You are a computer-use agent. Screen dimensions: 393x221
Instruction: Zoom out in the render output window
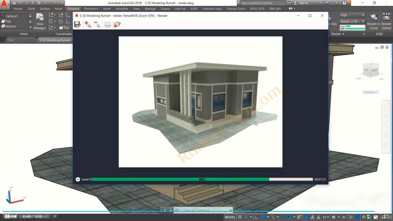[x=97, y=24]
